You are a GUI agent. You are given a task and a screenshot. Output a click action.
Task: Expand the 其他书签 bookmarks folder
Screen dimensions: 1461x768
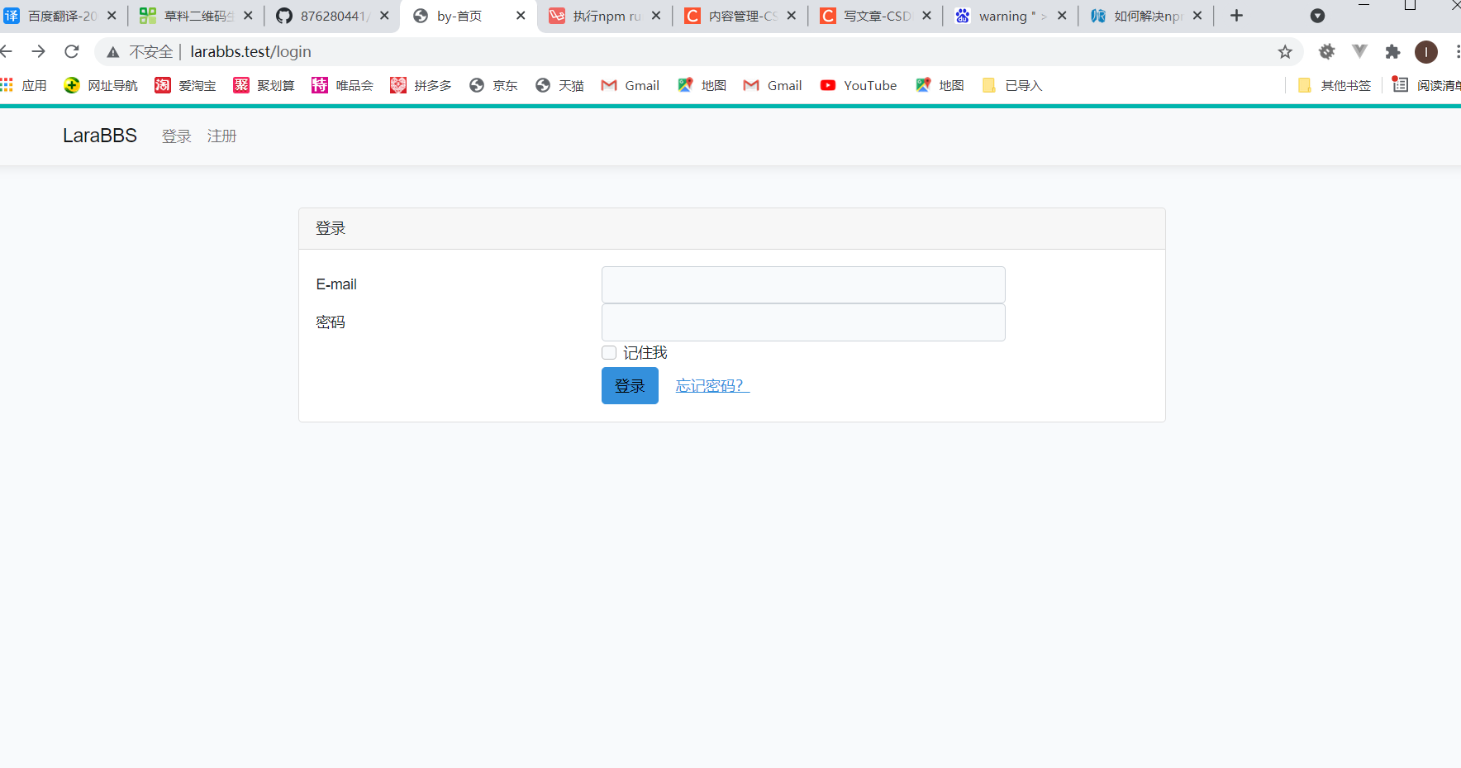(1334, 85)
